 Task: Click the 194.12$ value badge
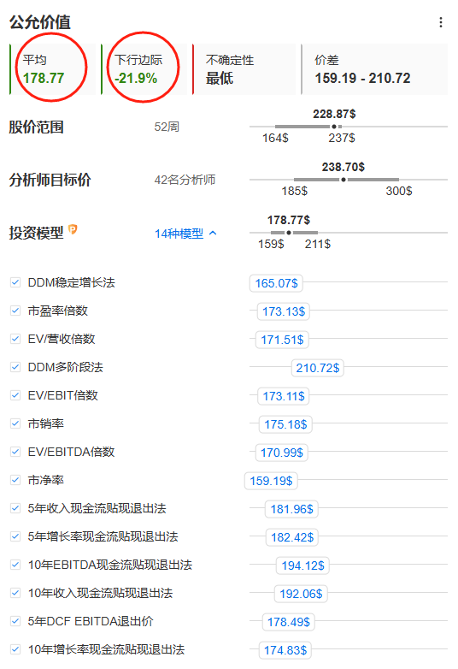coord(303,565)
